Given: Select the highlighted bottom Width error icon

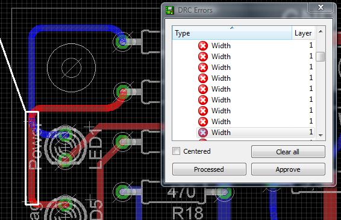Looking at the screenshot, I should tap(203, 133).
